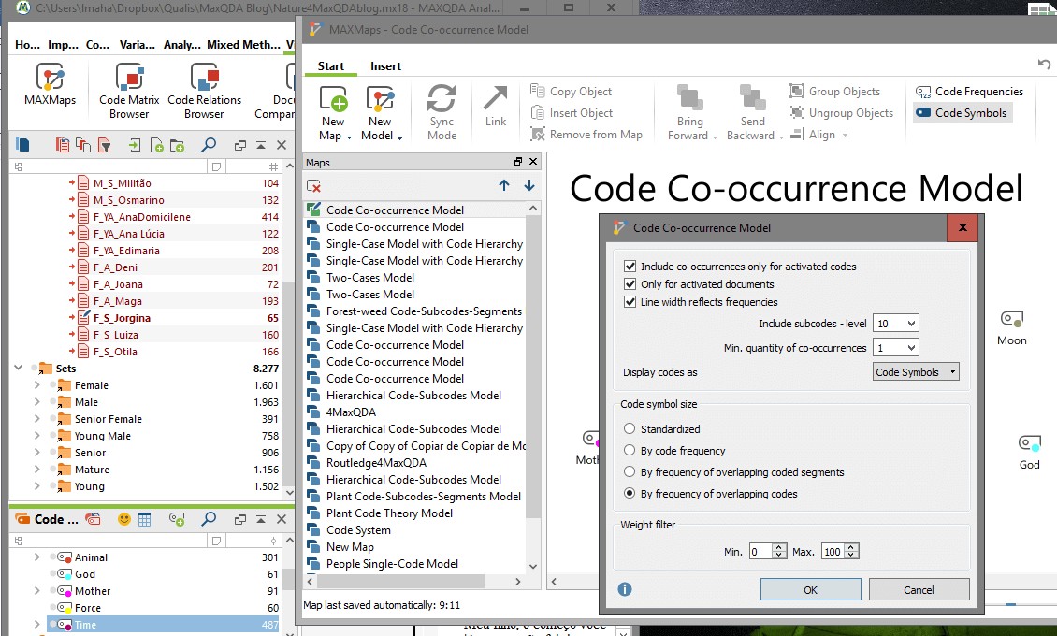
Task: Select 4MaxQDA map in list
Action: (x=351, y=412)
